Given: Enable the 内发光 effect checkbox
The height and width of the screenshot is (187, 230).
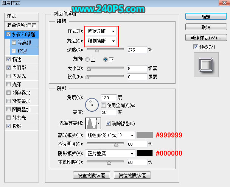Looking at the screenshot, I should [8, 76].
